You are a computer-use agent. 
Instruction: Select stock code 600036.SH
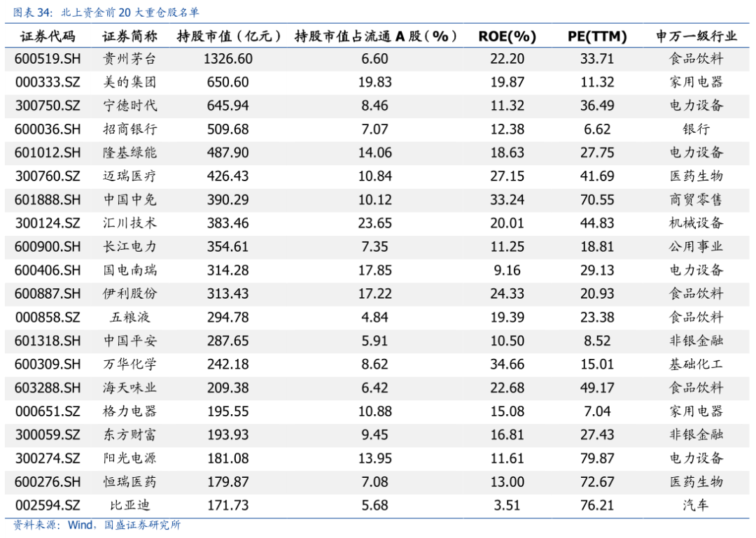click(x=48, y=129)
